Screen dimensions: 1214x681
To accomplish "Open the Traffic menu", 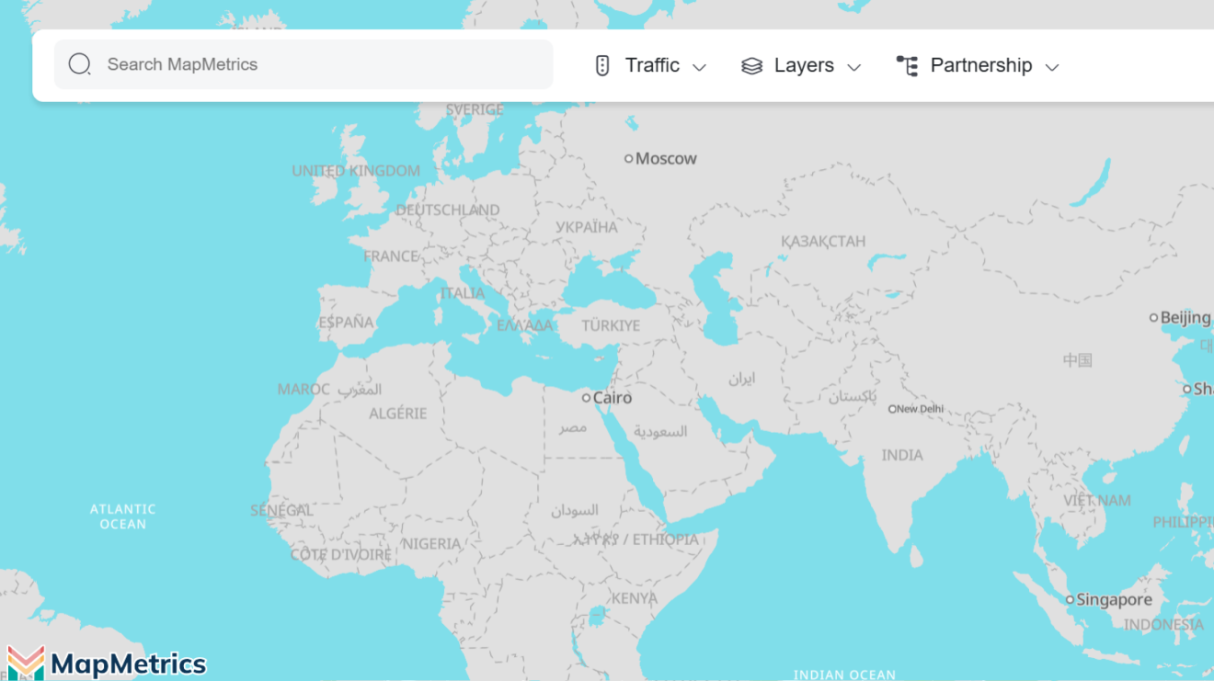I will [x=651, y=64].
